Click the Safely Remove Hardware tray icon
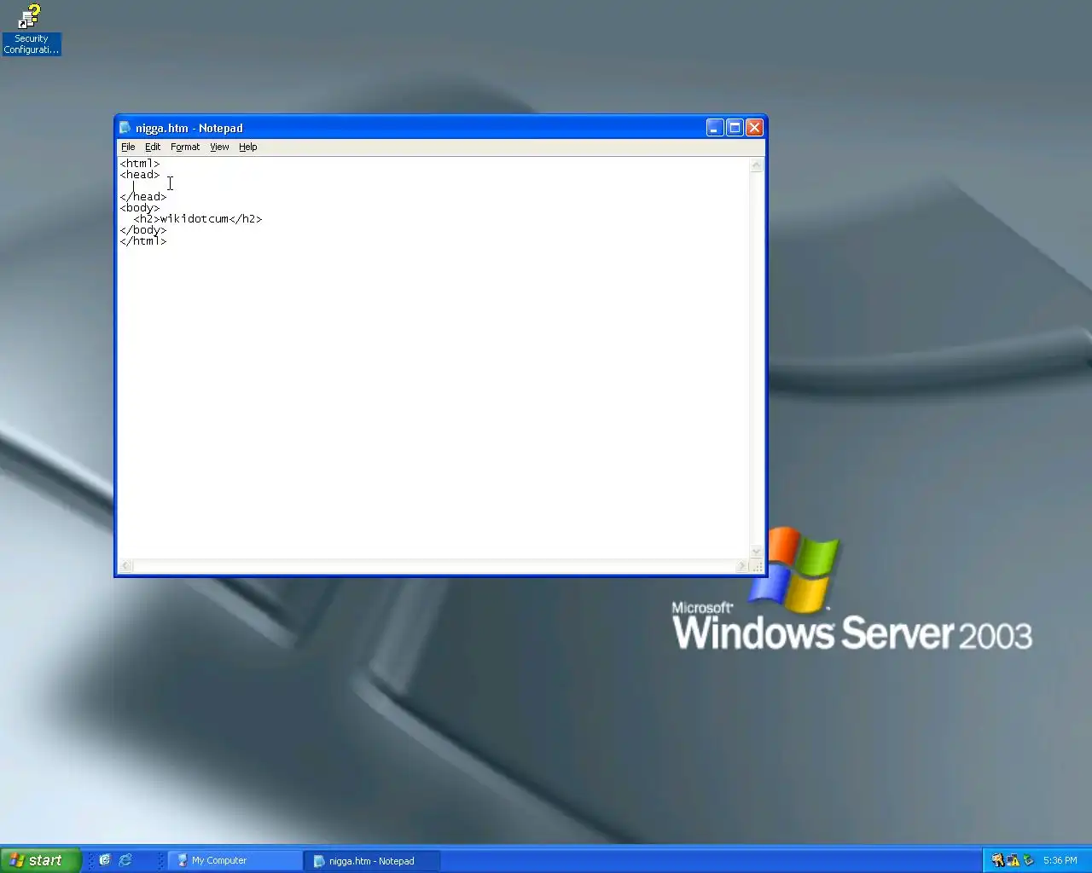1092x873 pixels. click(1028, 860)
